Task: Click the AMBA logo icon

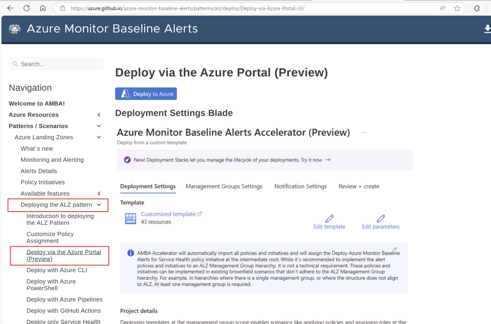Action: click(x=15, y=29)
